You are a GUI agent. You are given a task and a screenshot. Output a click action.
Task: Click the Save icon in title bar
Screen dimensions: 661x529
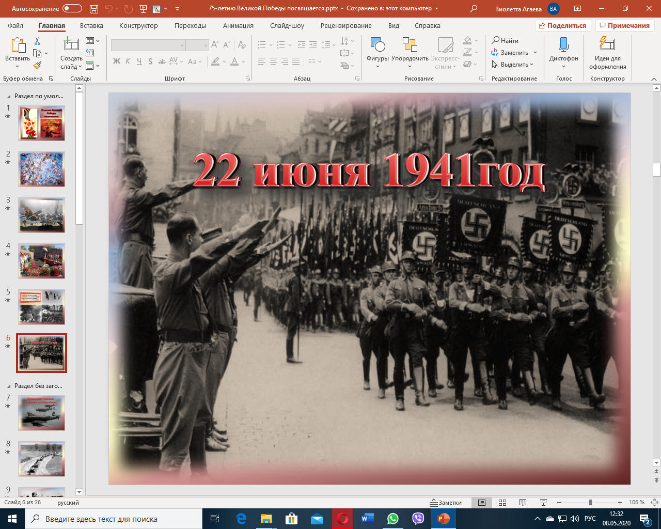[93, 9]
